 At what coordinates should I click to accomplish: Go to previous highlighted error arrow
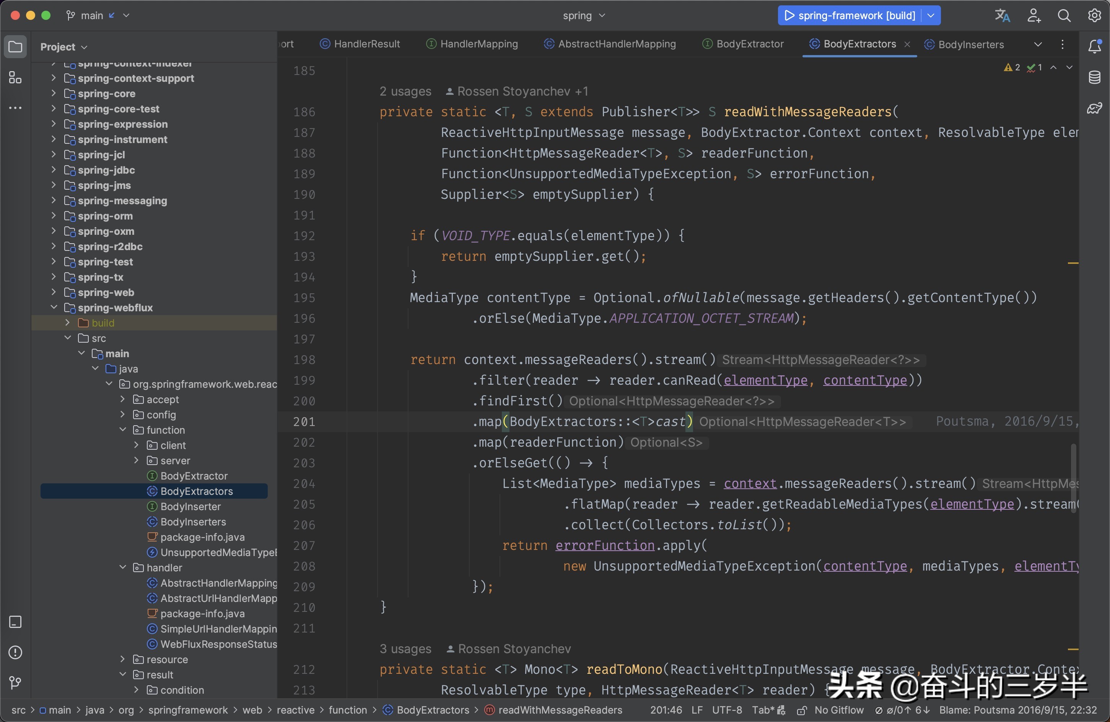click(1053, 67)
